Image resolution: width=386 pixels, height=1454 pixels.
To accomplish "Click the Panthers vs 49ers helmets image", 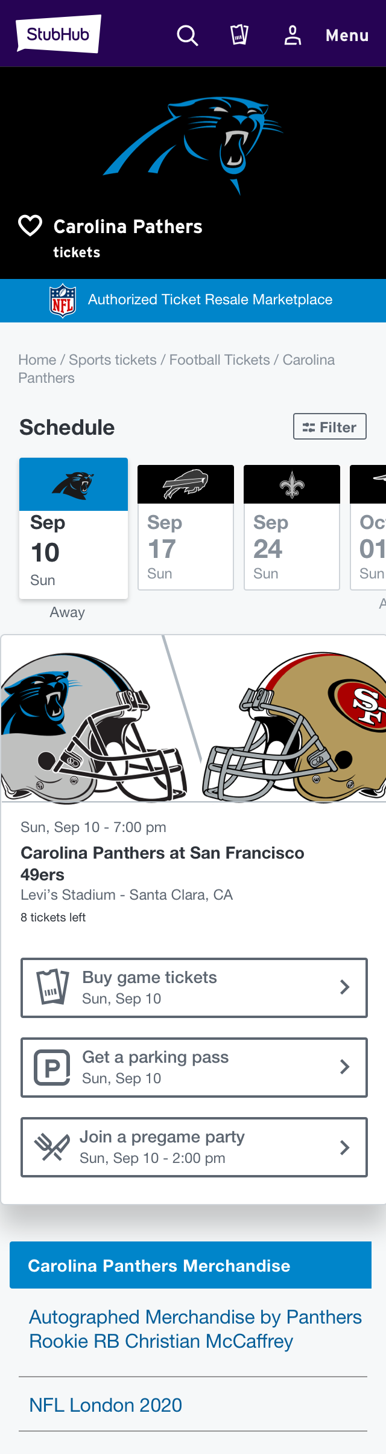I will click(194, 719).
